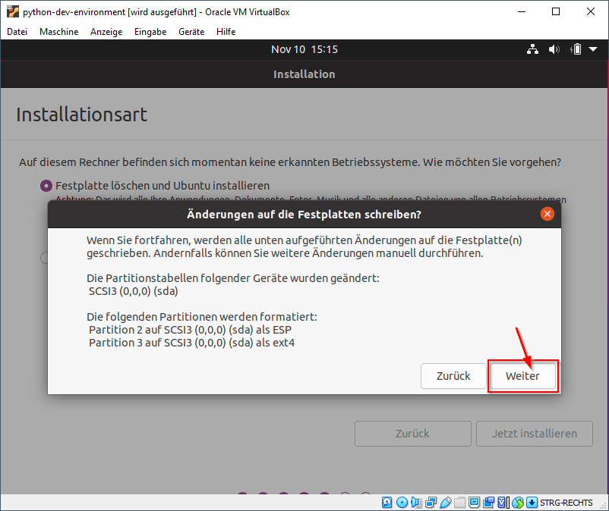609x511 pixels.
Task: Open the keyboard indicator arrow near STRG-RECHTS
Action: pyautogui.click(x=532, y=502)
